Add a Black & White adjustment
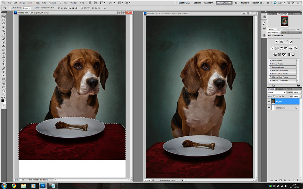The width and height of the screenshot is (303, 189). (286, 48)
